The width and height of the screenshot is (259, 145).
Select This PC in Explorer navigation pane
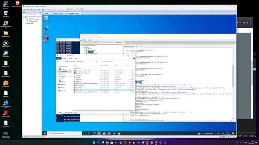(62, 87)
